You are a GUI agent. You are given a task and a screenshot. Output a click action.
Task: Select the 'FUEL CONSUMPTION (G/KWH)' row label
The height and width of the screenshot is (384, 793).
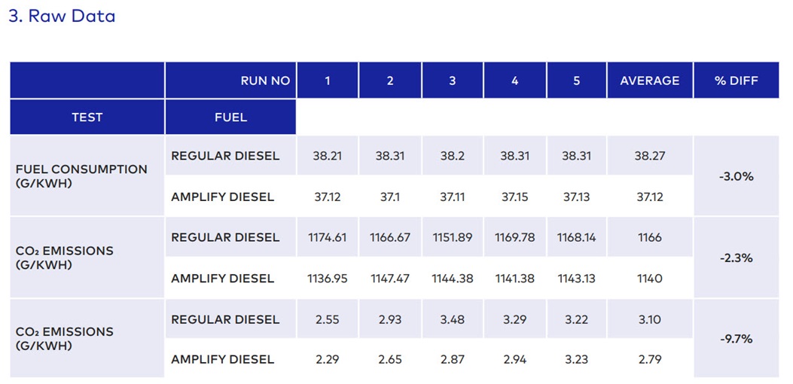pos(81,175)
